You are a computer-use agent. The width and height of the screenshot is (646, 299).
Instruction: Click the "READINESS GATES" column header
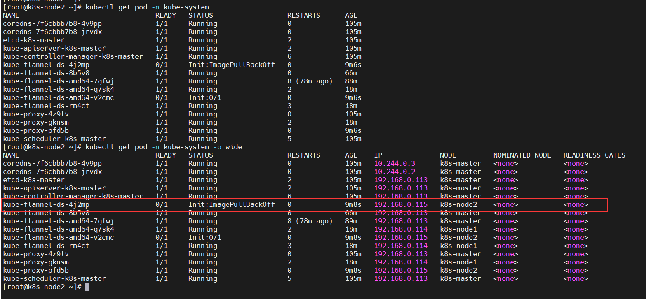[594, 155]
